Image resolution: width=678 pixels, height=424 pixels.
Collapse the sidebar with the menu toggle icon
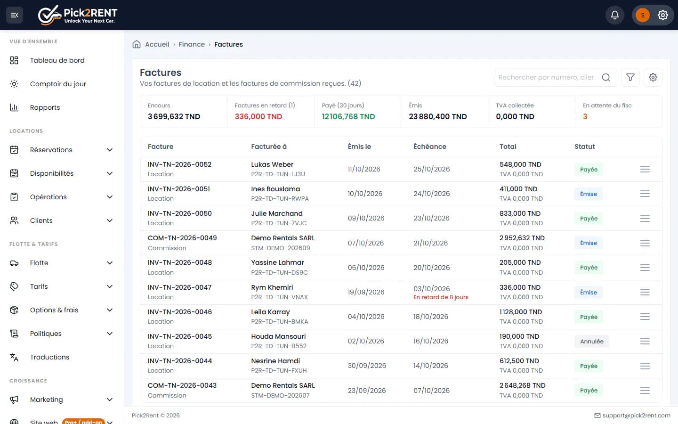15,15
